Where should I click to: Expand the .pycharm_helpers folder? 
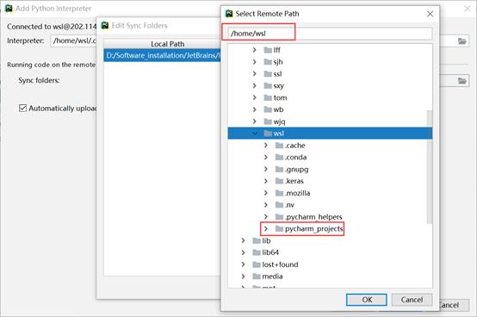click(266, 216)
